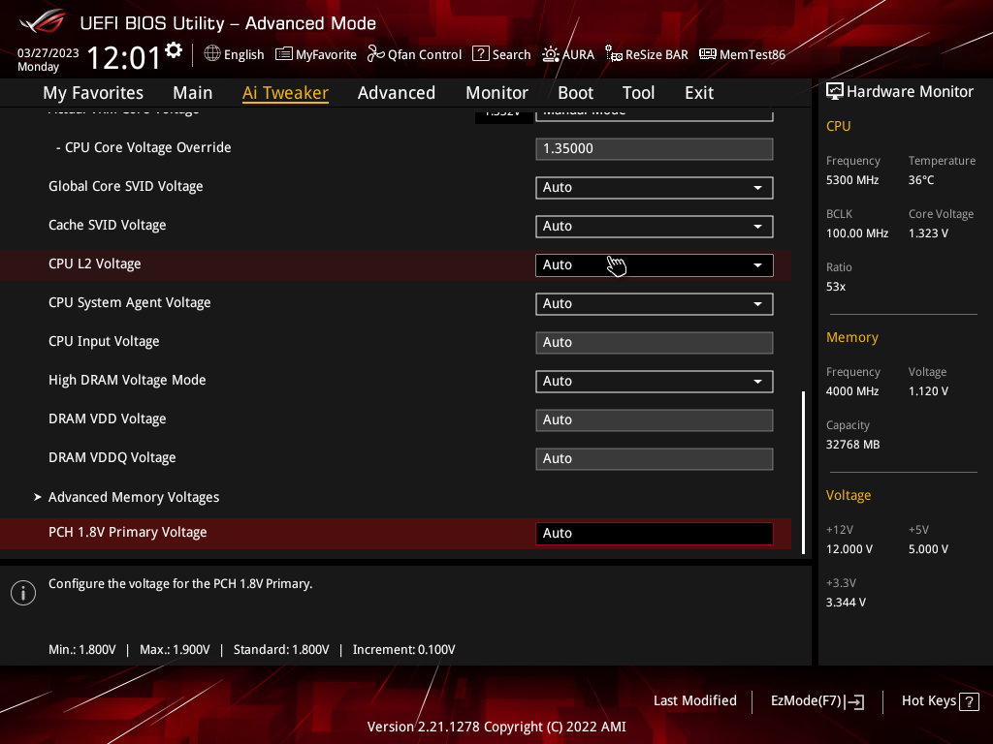Click the Hot Keys question-mark box
Screen dimensions: 993x744
(969, 701)
